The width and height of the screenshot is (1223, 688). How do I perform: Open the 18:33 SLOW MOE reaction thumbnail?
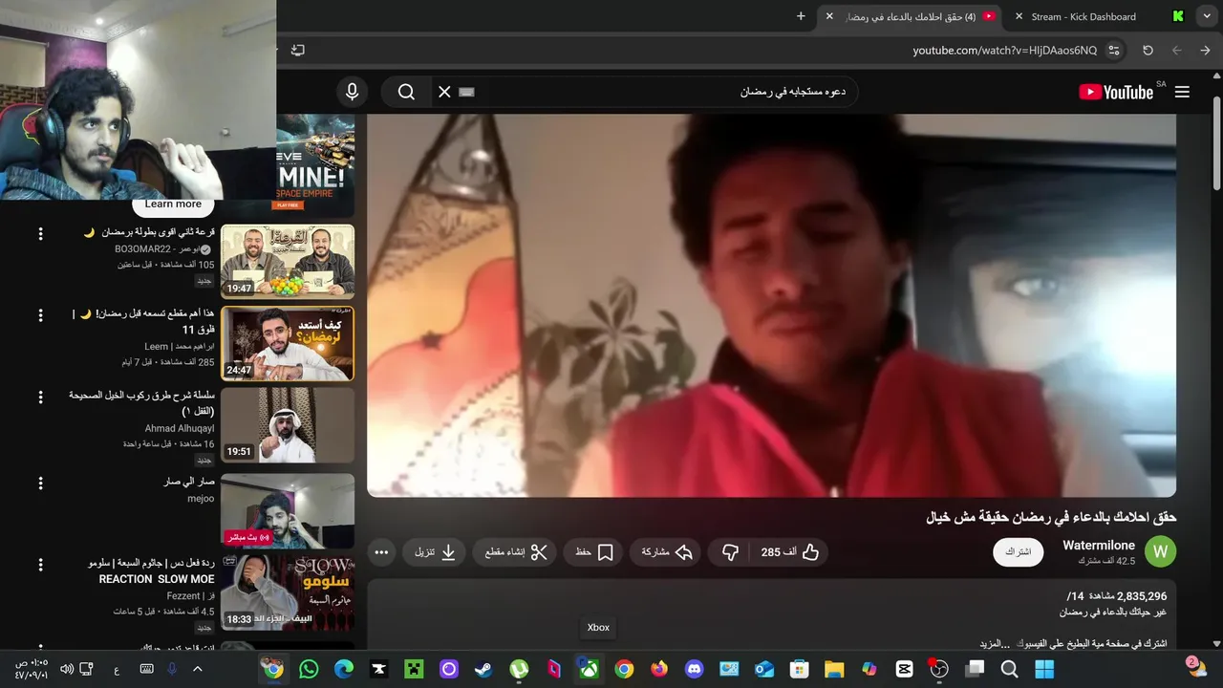pos(288,592)
